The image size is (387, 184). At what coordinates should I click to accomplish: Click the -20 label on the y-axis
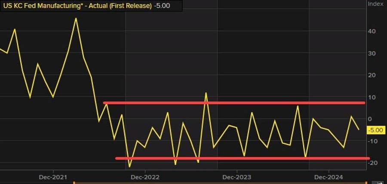(372, 163)
